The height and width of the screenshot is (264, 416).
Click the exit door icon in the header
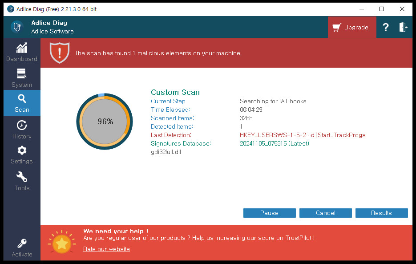tap(403, 27)
